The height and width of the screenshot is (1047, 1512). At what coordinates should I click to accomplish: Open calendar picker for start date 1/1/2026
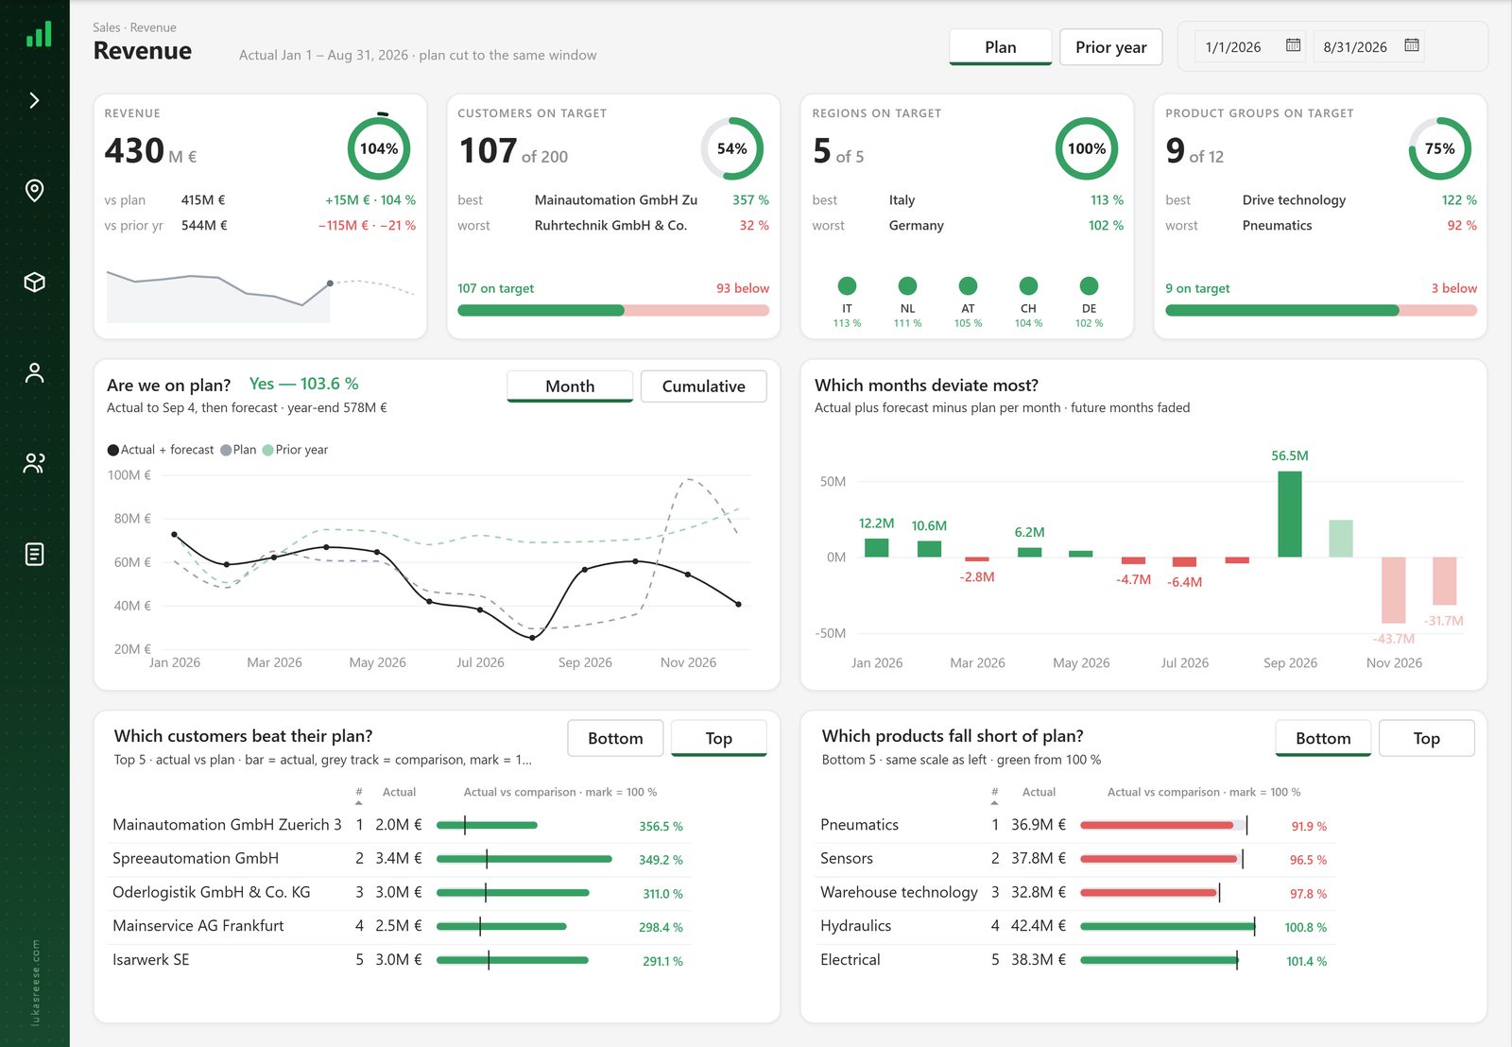1294,45
